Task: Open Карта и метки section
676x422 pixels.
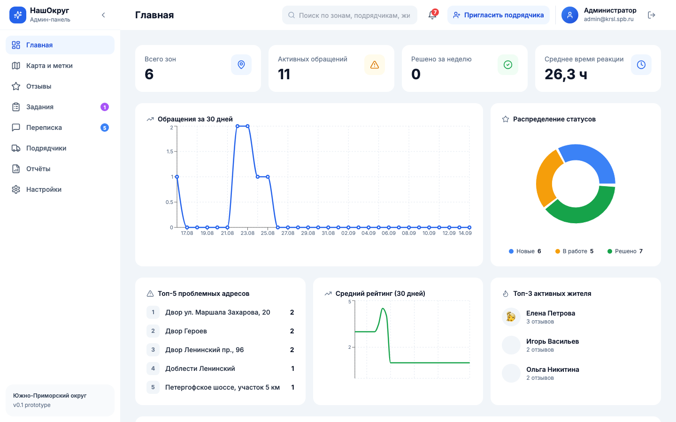Action: tap(60, 66)
